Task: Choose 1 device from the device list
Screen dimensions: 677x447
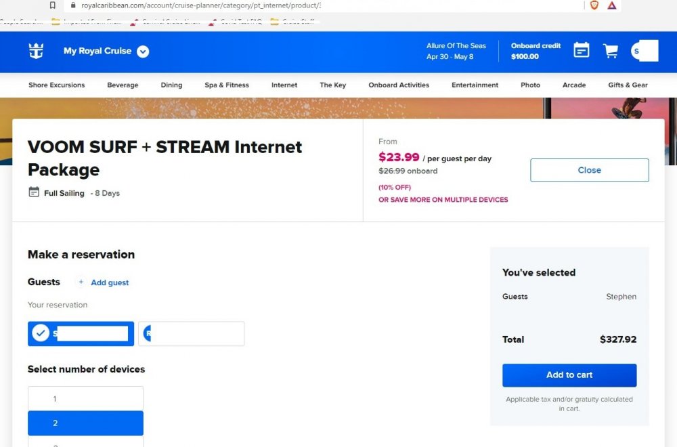Action: pyautogui.click(x=85, y=398)
